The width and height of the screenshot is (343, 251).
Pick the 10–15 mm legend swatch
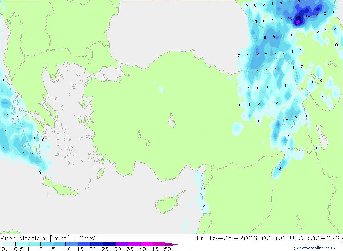72,244
